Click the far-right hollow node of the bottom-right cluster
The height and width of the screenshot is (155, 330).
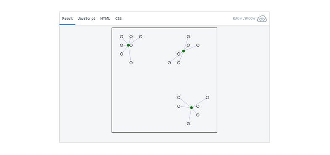click(208, 98)
